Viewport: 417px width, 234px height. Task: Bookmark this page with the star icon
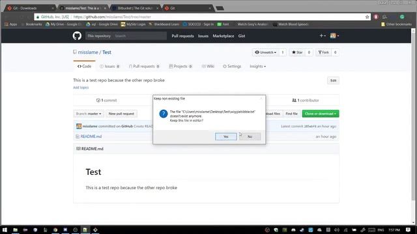(x=367, y=17)
